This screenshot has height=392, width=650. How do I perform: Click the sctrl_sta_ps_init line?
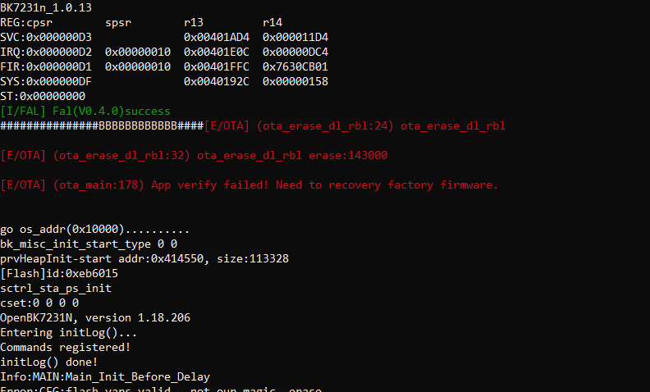point(56,288)
